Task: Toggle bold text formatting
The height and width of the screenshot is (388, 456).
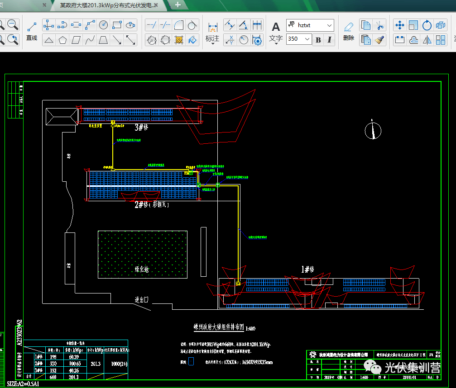Action: 318,39
